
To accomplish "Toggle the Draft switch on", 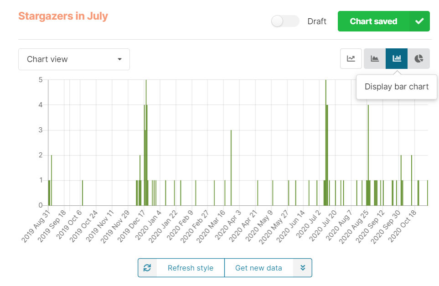I will [x=284, y=21].
